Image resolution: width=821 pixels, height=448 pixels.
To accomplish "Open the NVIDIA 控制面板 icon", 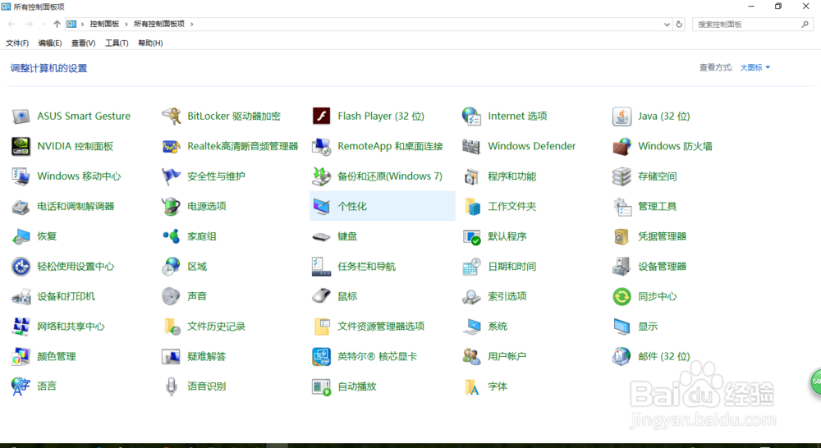I will pyautogui.click(x=21, y=147).
